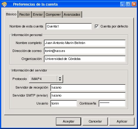This screenshot has width=138, height=129.
Task: Switch to the Recibir tab
Action: pyautogui.click(x=25, y=14)
